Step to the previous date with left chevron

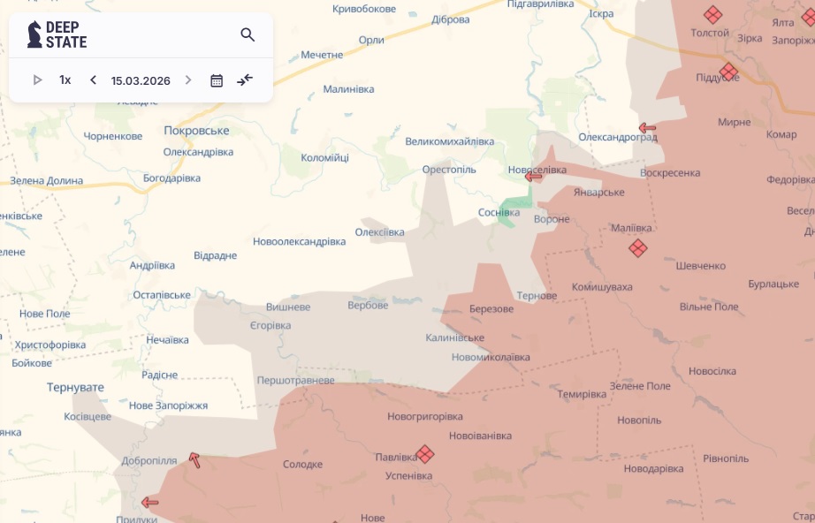point(93,80)
